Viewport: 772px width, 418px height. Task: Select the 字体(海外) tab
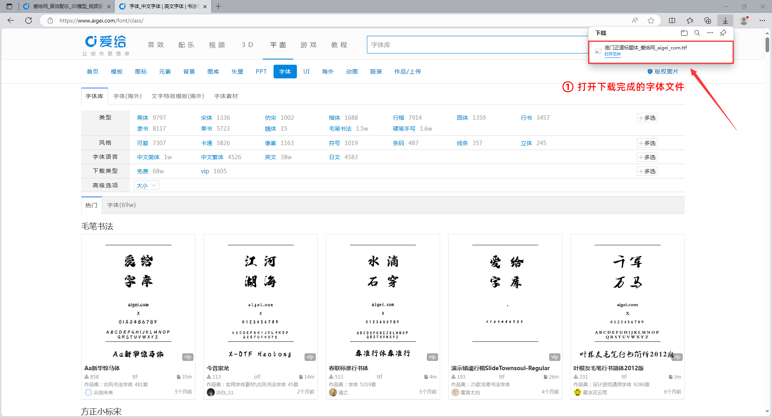coord(128,96)
